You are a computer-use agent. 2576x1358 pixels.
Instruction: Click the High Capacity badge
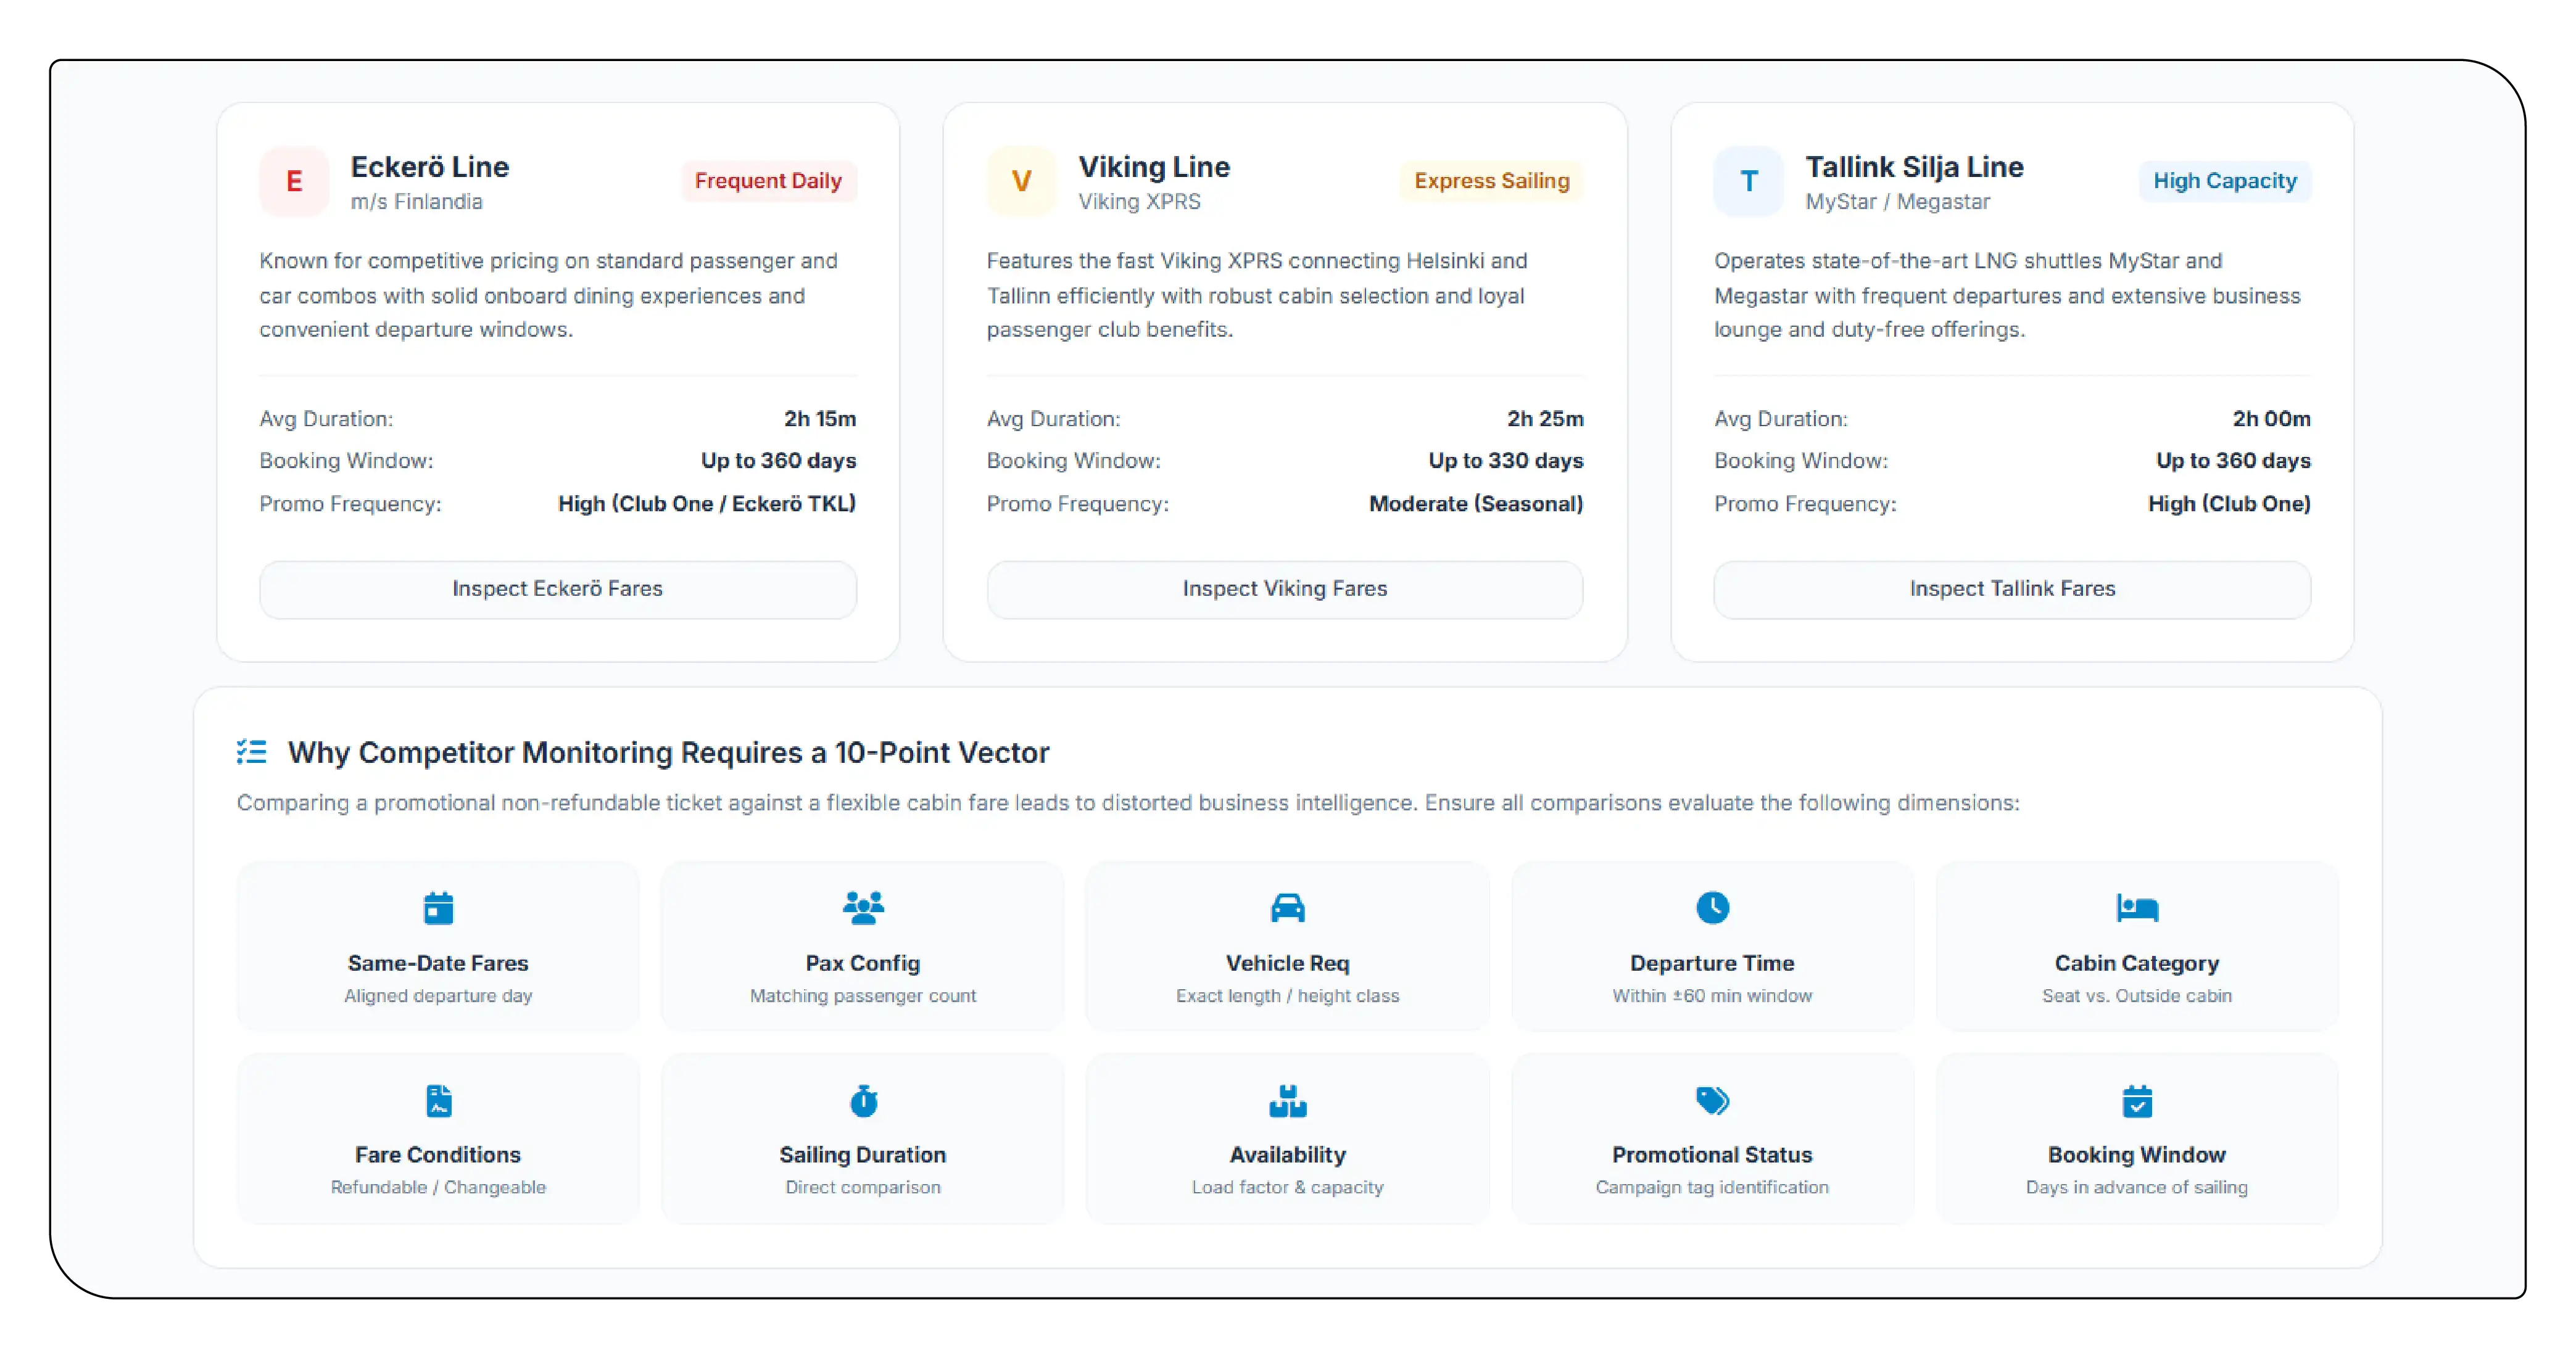coord(2224,181)
